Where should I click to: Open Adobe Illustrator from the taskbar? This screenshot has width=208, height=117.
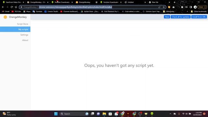128,114
